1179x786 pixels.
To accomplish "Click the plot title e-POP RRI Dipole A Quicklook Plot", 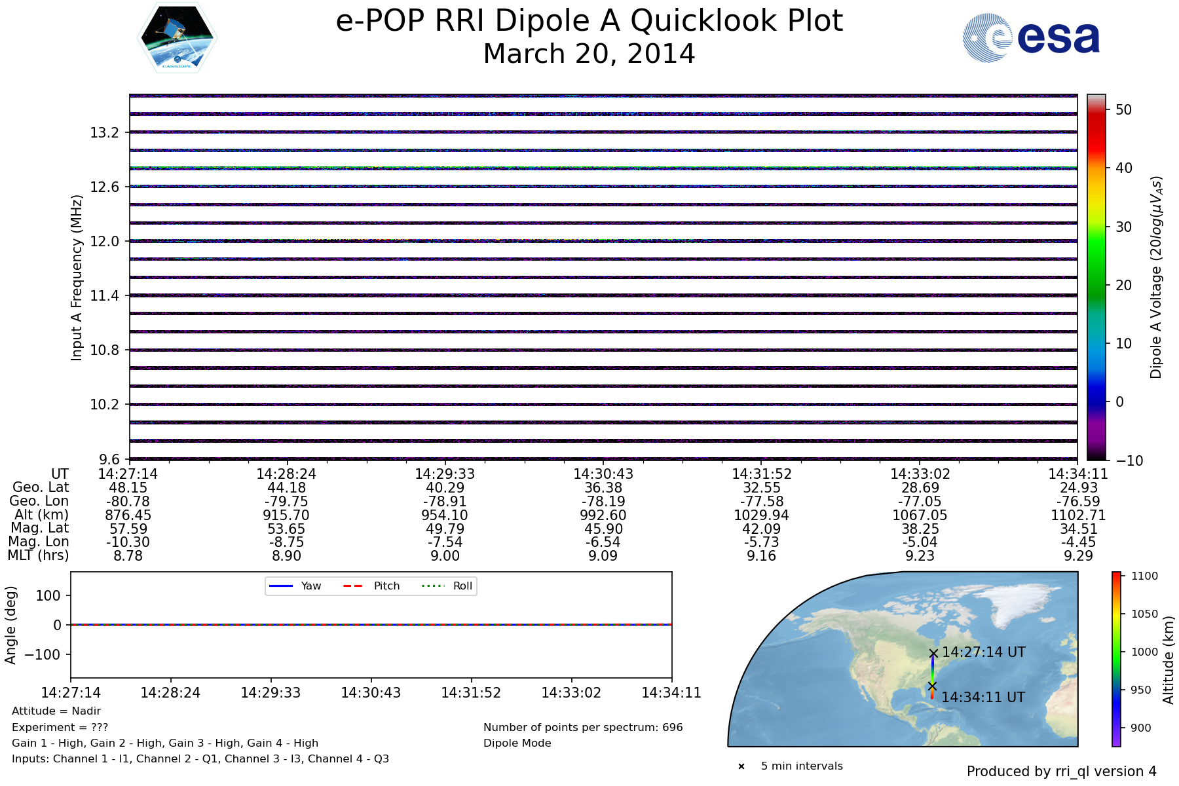I will 588,21.
